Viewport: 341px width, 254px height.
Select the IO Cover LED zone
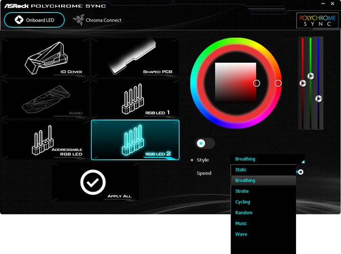click(x=45, y=58)
